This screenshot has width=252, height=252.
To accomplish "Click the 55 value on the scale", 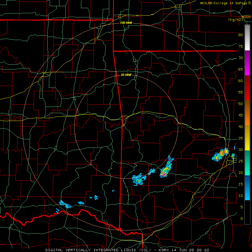I will coord(241,92).
